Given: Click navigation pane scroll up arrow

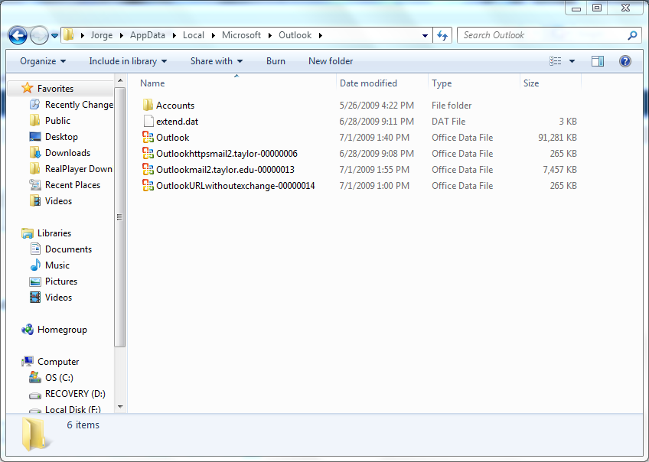Looking at the screenshot, I should pos(120,81).
